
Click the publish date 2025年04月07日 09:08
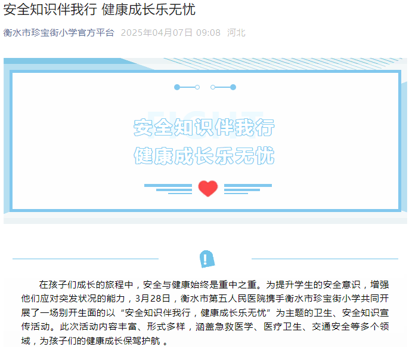pos(171,33)
